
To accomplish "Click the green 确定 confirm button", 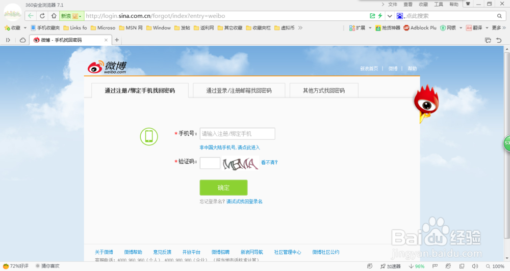I will pos(223,188).
